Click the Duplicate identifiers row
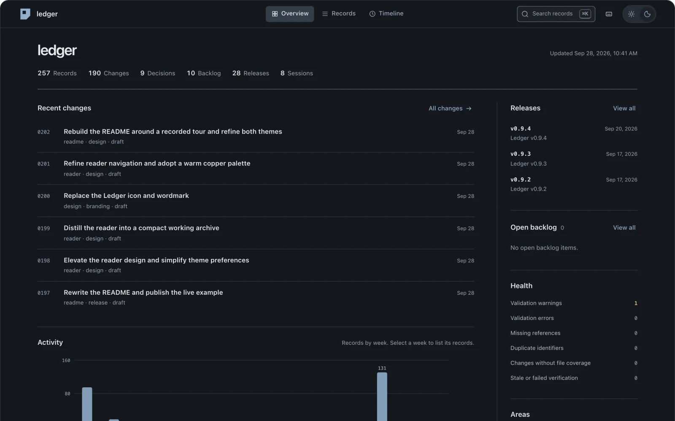Image resolution: width=675 pixels, height=421 pixels. pos(574,348)
